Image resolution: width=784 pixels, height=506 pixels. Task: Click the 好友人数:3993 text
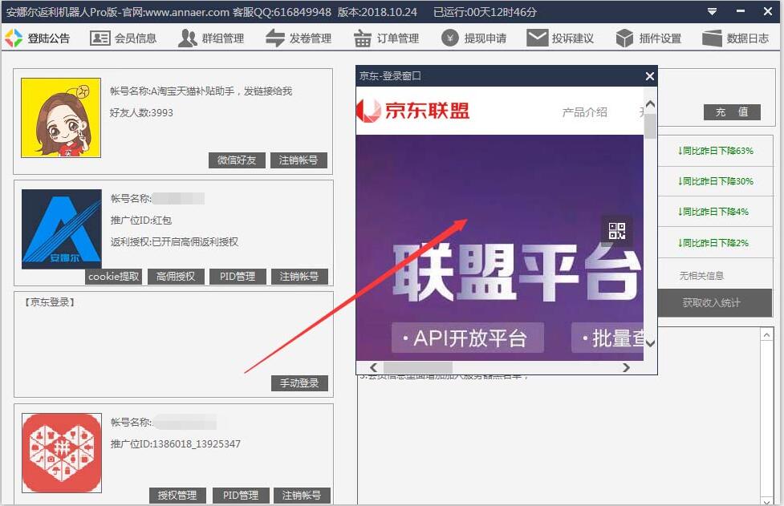pyautogui.click(x=141, y=113)
